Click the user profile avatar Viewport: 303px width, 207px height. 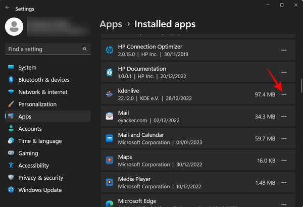(x=14, y=27)
